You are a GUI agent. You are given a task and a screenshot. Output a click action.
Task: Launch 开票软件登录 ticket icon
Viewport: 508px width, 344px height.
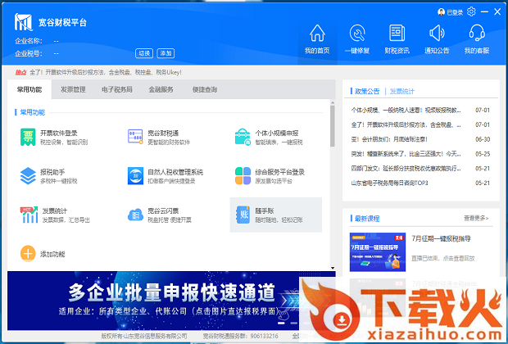[x=28, y=137]
